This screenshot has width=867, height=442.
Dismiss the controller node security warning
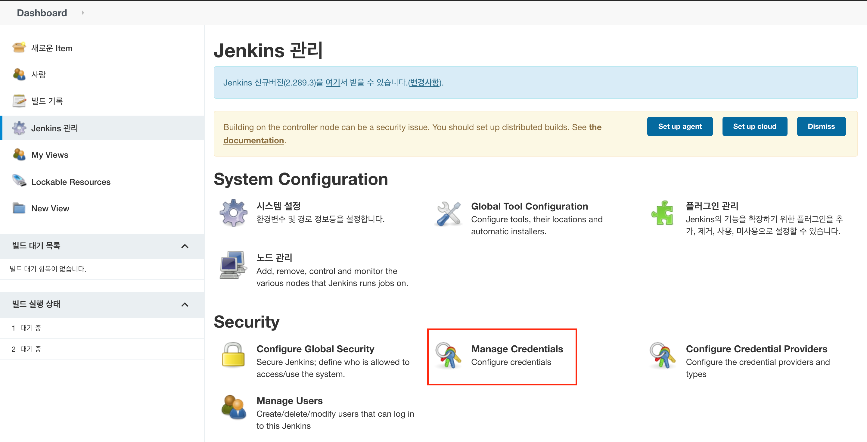pos(821,126)
